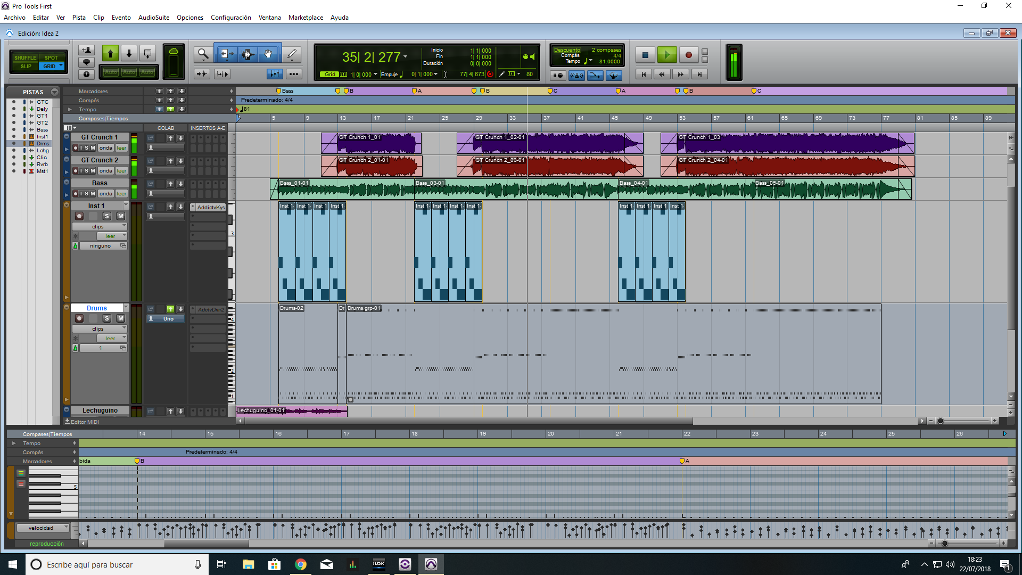1022x575 pixels.
Task: Select the Zoomer magnifying glass tool
Action: point(202,54)
